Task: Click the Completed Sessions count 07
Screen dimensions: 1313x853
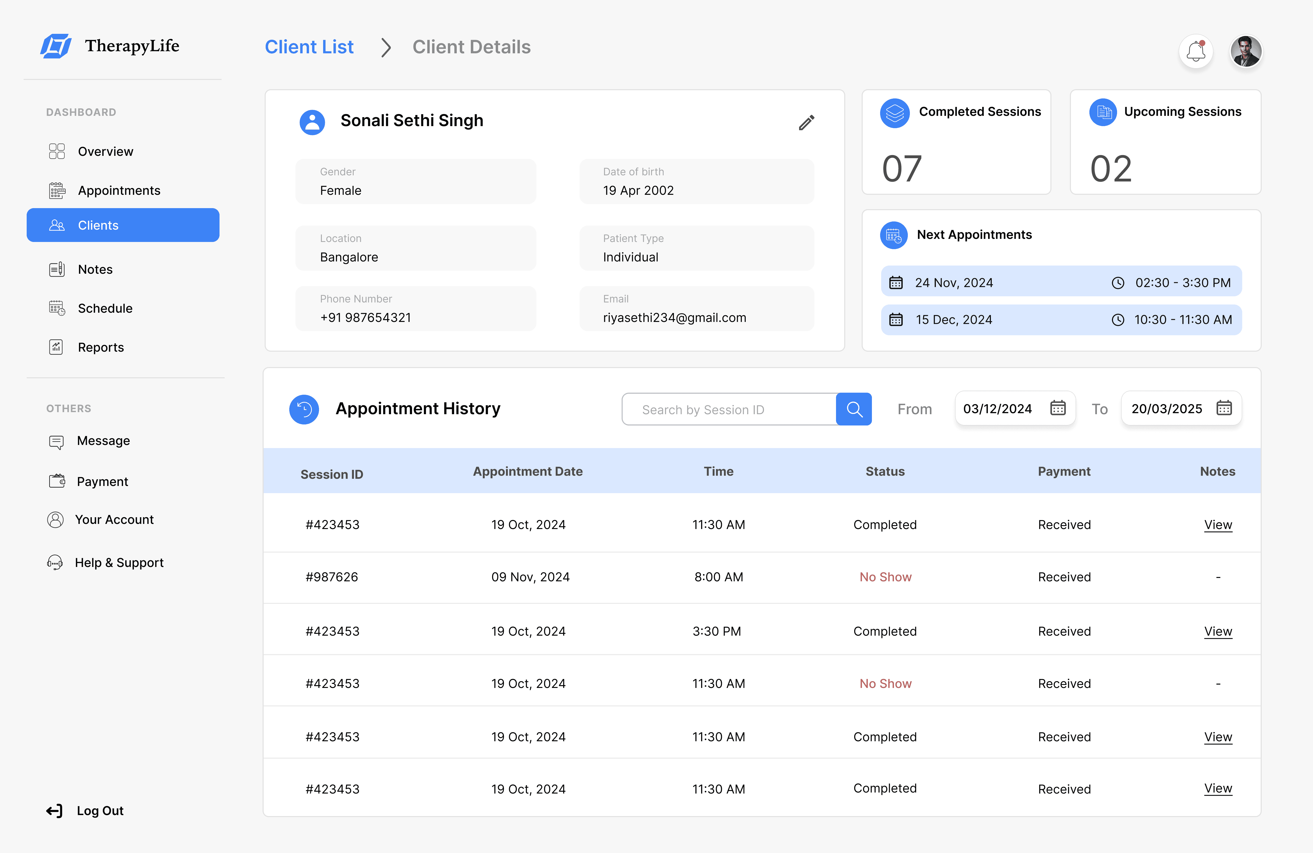Action: [x=901, y=169]
